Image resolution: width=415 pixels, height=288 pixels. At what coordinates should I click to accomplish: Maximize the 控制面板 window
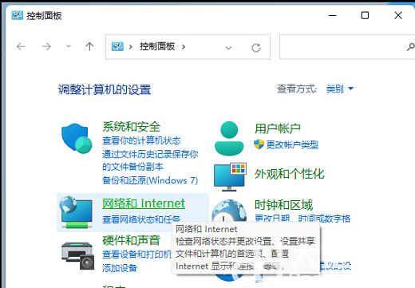point(365,15)
